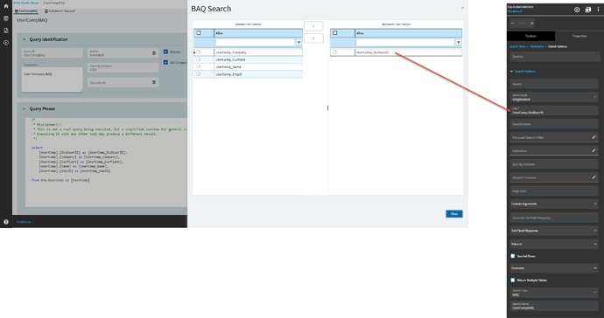Open the Select Mode dropdown
This screenshot has height=318, width=604.
tap(554, 97)
